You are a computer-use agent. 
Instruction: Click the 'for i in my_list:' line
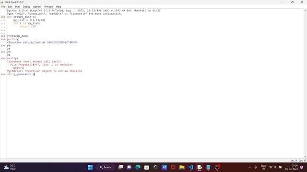coord(27,23)
